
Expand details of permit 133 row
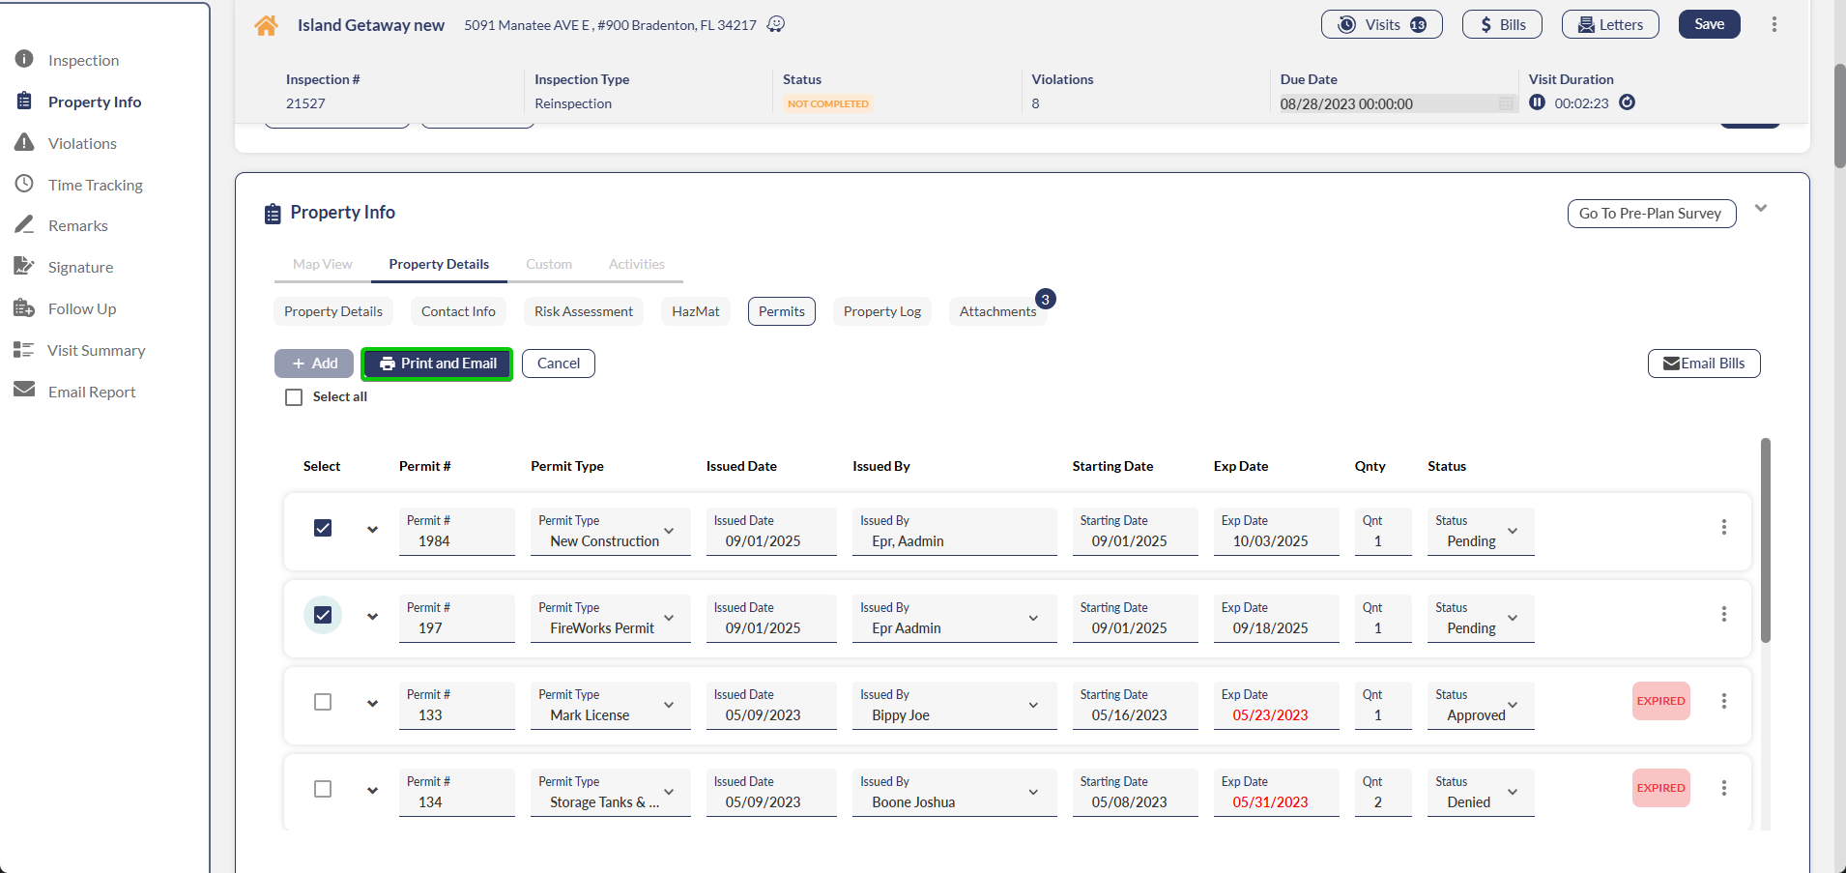(x=372, y=703)
